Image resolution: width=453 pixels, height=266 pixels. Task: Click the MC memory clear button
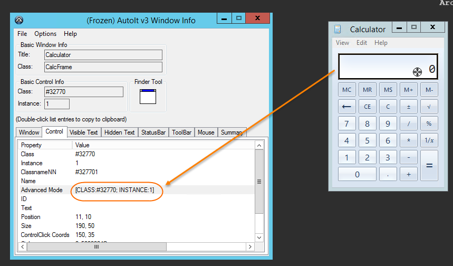346,90
